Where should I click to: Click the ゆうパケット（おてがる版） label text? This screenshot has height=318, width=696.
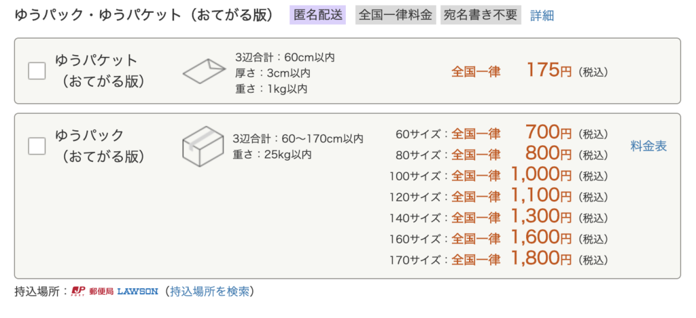click(99, 71)
